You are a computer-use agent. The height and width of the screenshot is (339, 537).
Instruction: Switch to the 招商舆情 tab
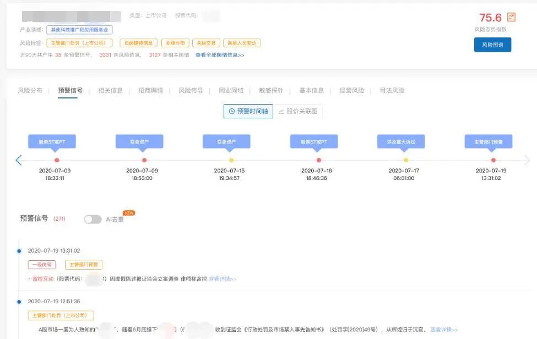pos(150,90)
